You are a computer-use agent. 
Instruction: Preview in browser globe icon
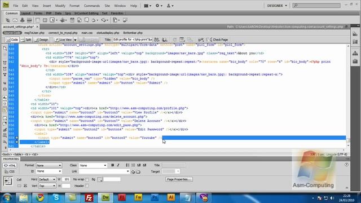coord(164,39)
